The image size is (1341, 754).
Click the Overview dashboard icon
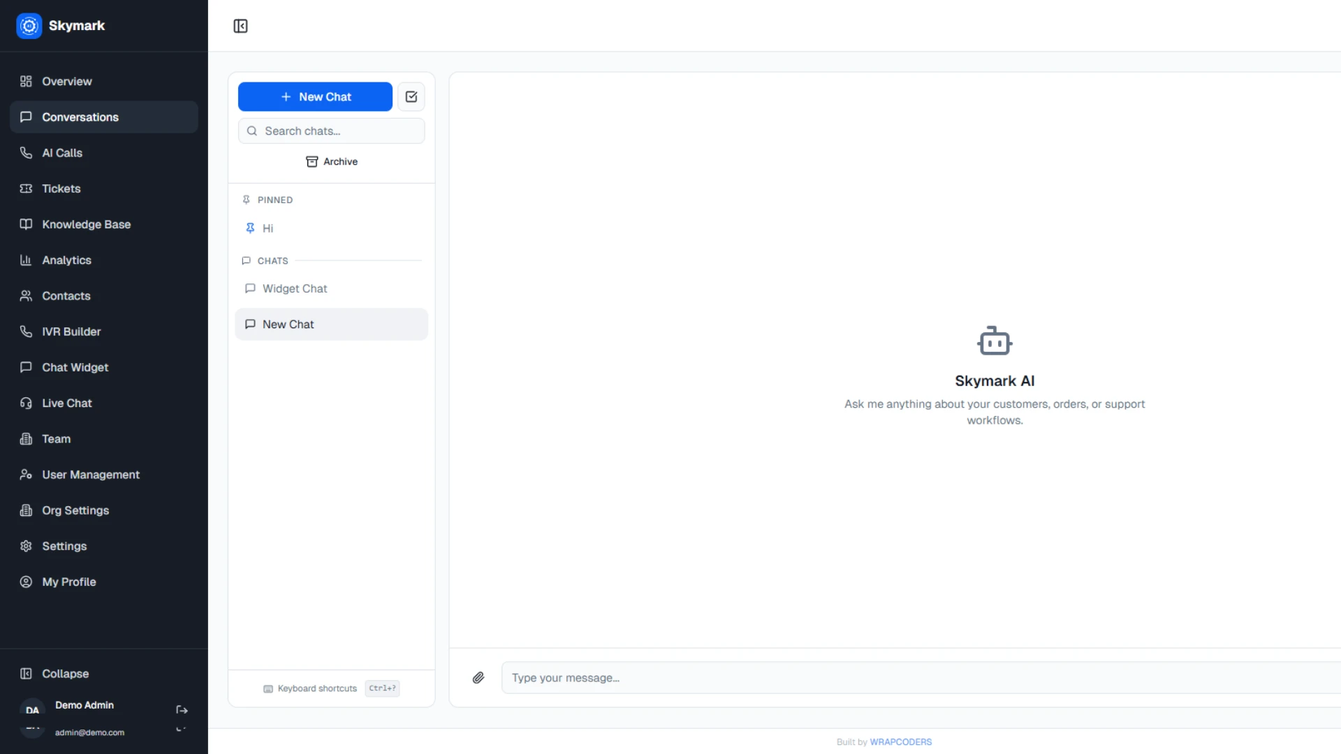tap(26, 81)
